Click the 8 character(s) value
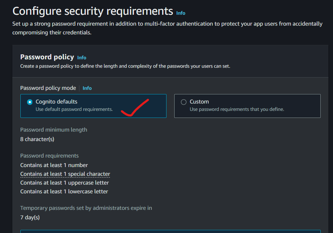The image size is (333, 233). click(x=37, y=139)
